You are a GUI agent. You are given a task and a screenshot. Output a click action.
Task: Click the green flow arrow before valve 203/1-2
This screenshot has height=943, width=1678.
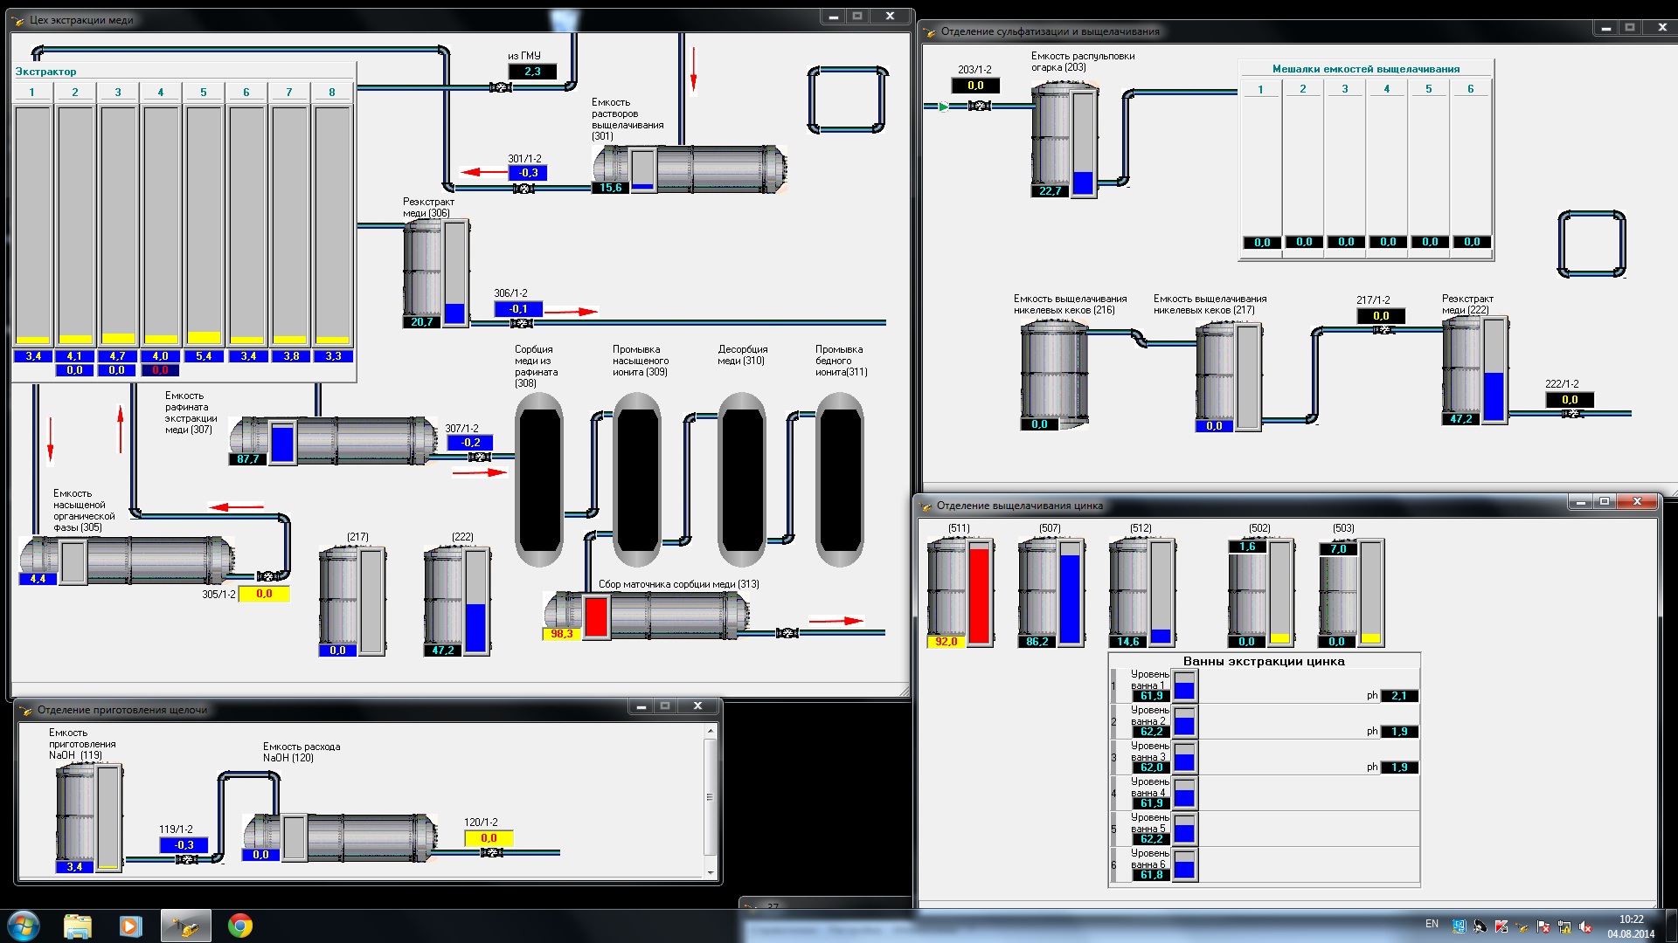pyautogui.click(x=943, y=107)
